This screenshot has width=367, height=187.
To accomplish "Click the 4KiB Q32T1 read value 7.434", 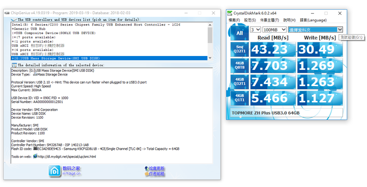I will (x=273, y=82).
